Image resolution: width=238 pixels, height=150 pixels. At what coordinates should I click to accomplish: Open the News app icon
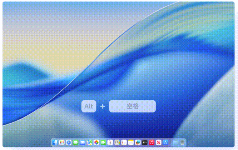pyautogui.click(x=159, y=142)
